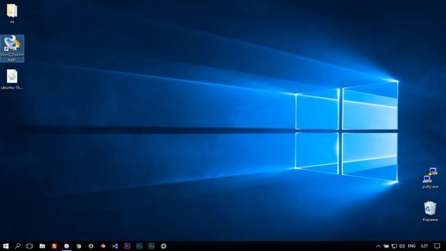Select the Recycle Bin (Корзина) icon
The image size is (446, 251).
point(430,211)
